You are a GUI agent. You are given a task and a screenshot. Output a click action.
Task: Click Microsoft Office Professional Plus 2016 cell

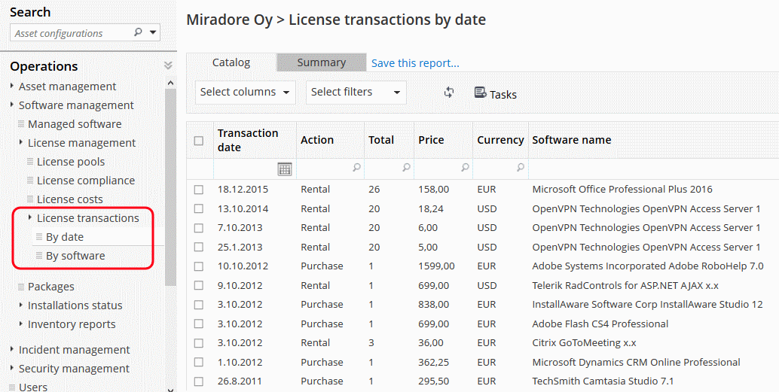[622, 189]
